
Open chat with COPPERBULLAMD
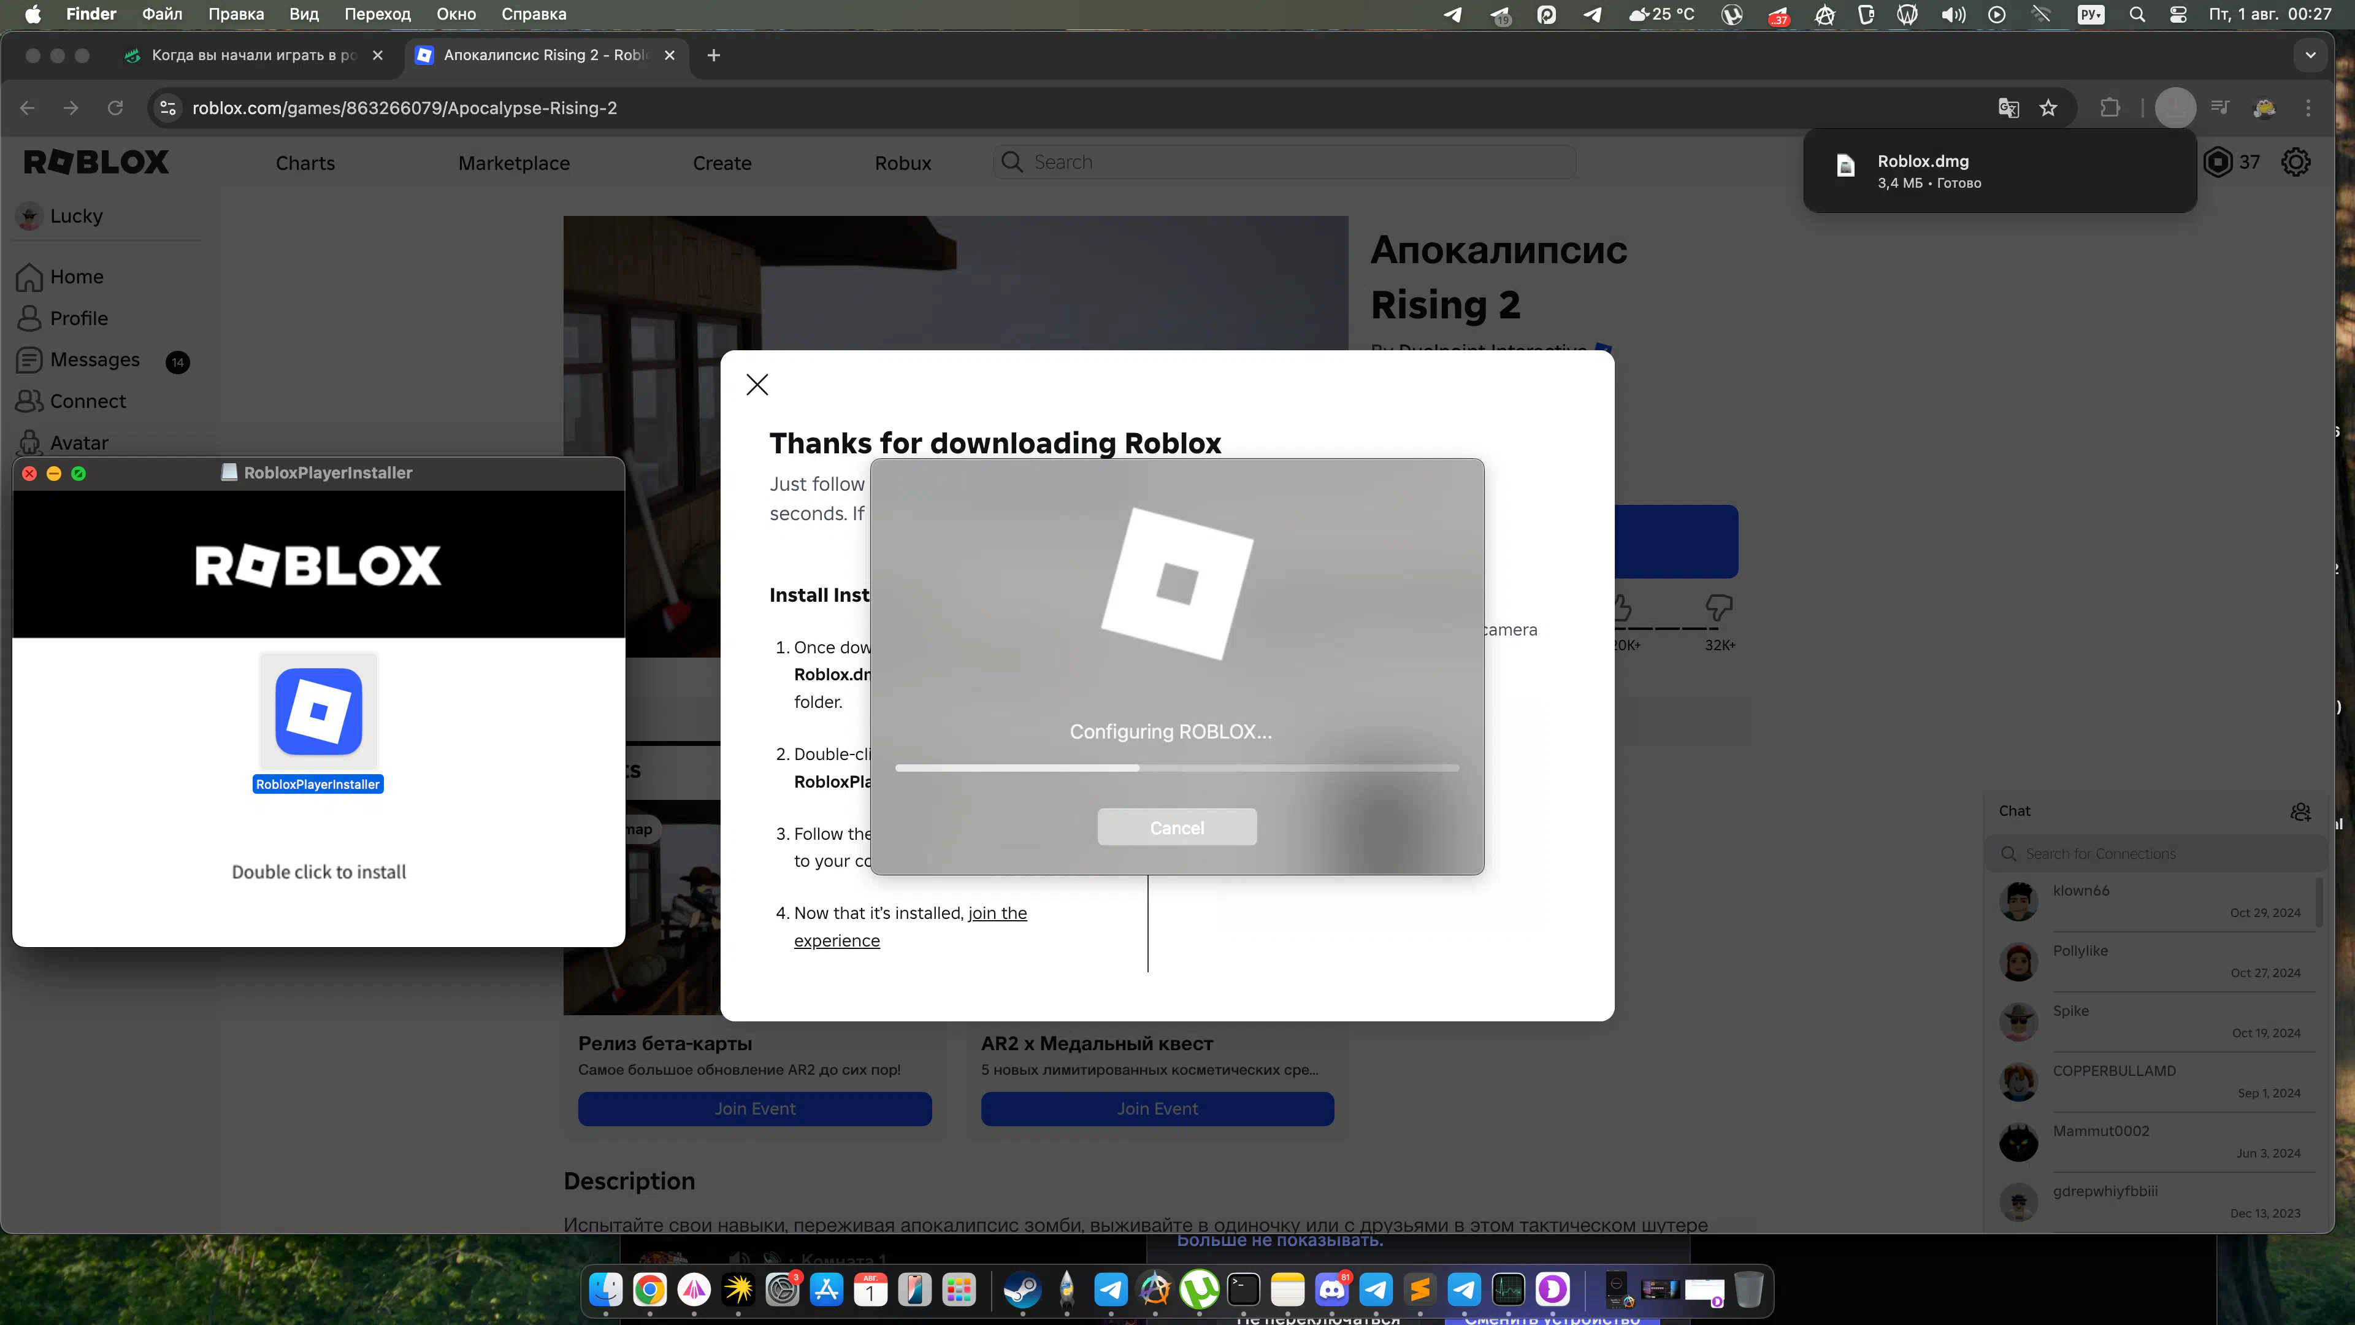pos(2156,1081)
